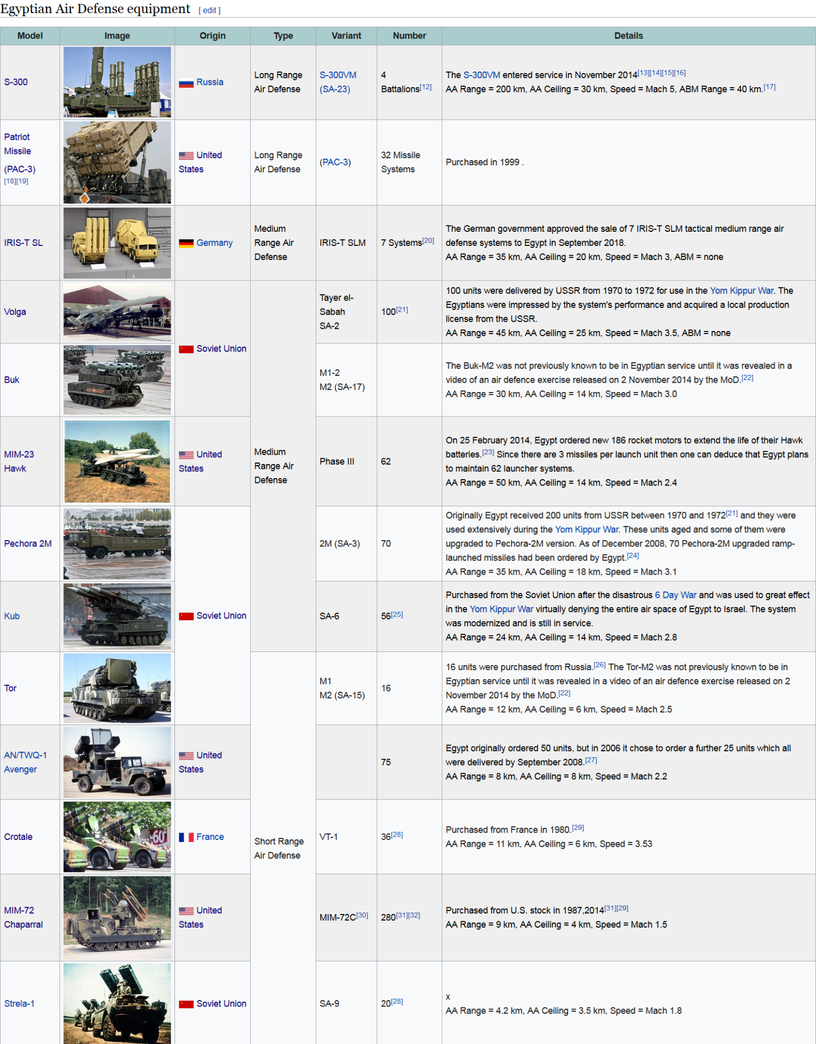Viewport: 816px width, 1044px height.
Task: View the Kub launcher photo
Action: point(117,616)
